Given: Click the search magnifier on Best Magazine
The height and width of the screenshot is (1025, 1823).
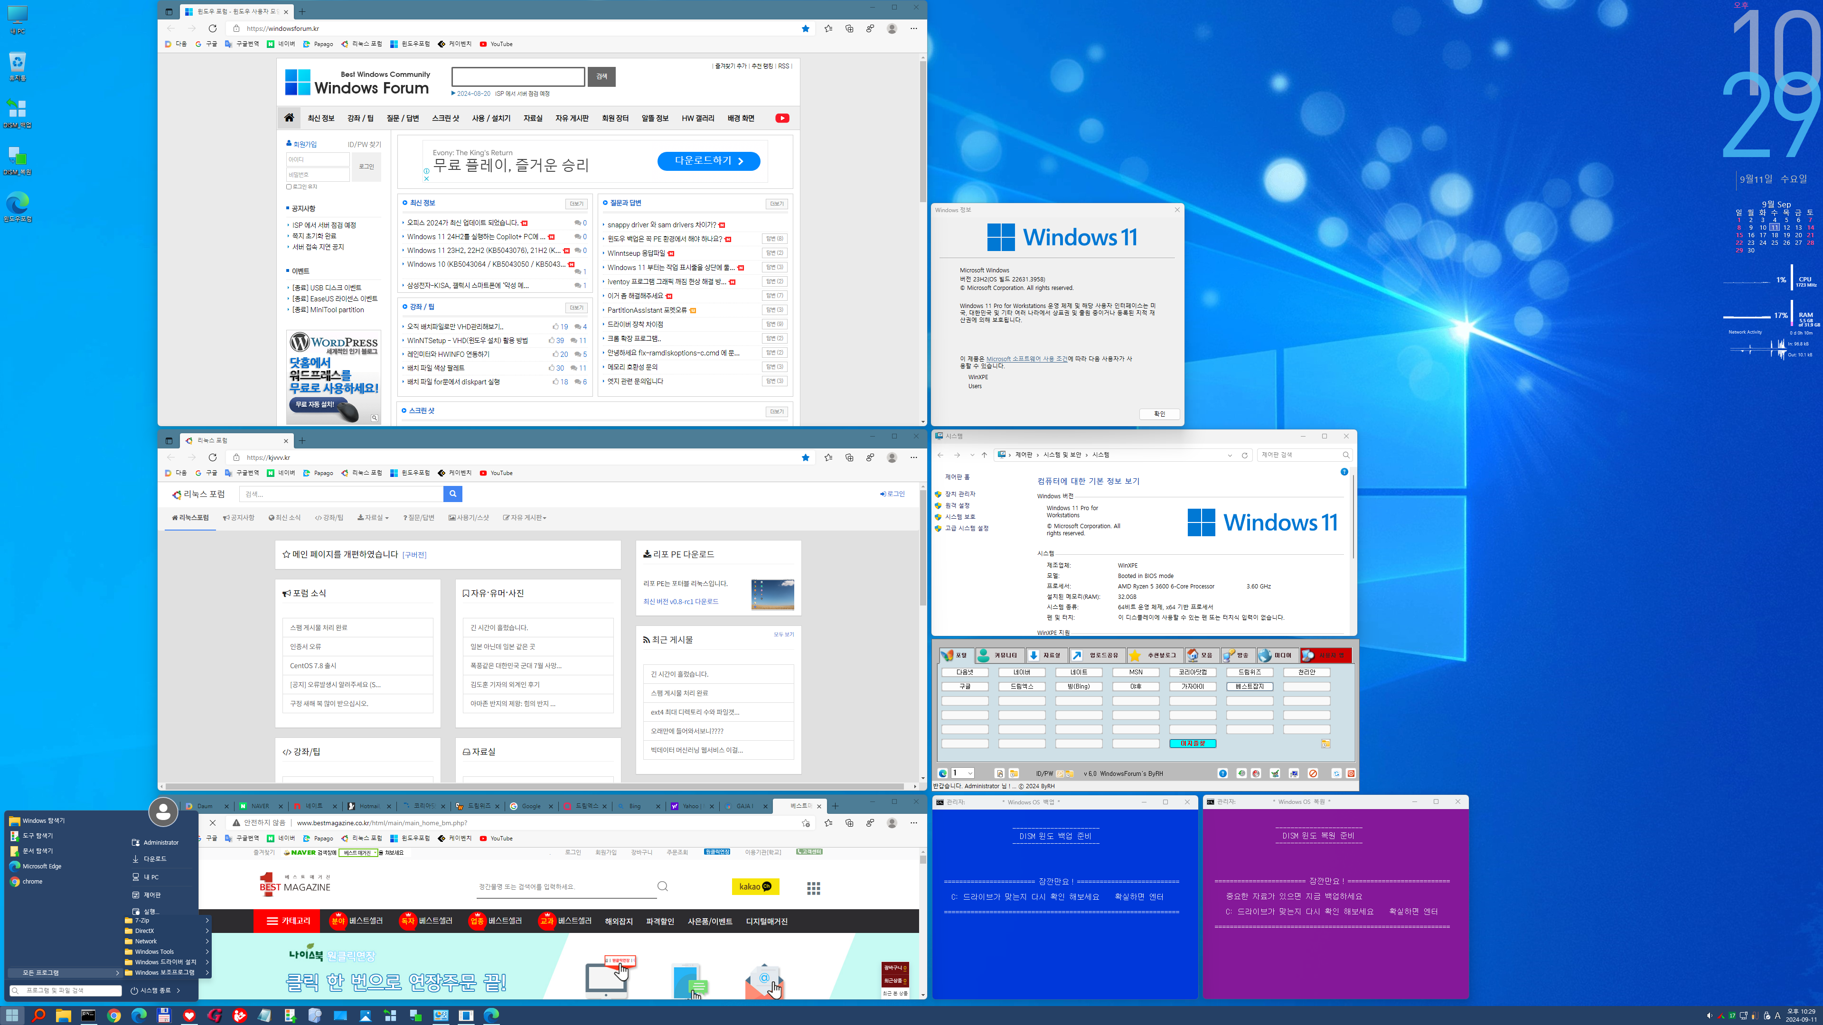Looking at the screenshot, I should [662, 885].
